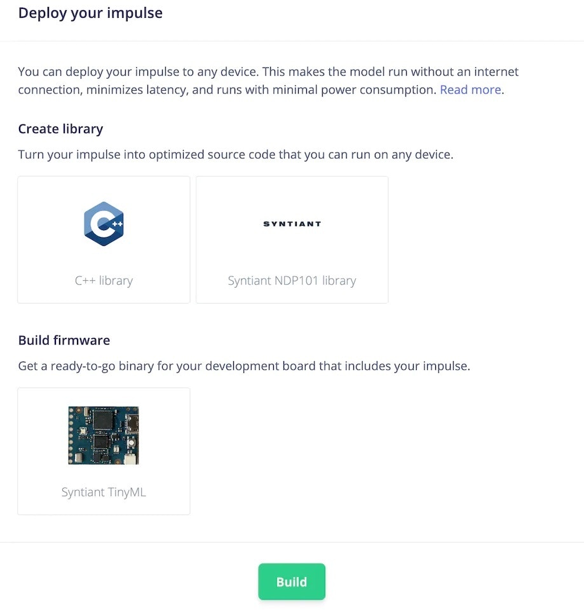The height and width of the screenshot is (610, 584).
Task: Click the 'Turn your impulse into optimized' description
Action: click(x=236, y=154)
